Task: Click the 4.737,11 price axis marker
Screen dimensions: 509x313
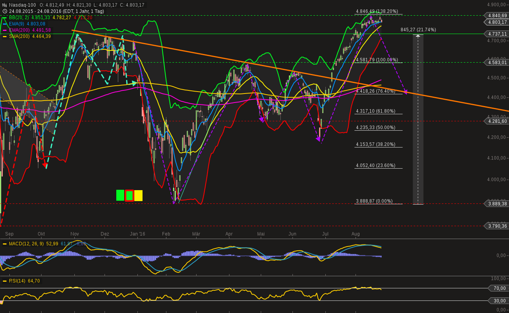Action: 497,34
